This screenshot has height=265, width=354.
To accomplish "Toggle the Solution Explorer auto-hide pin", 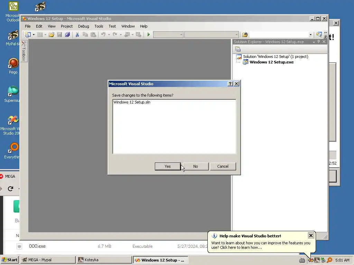I will [x=318, y=42].
